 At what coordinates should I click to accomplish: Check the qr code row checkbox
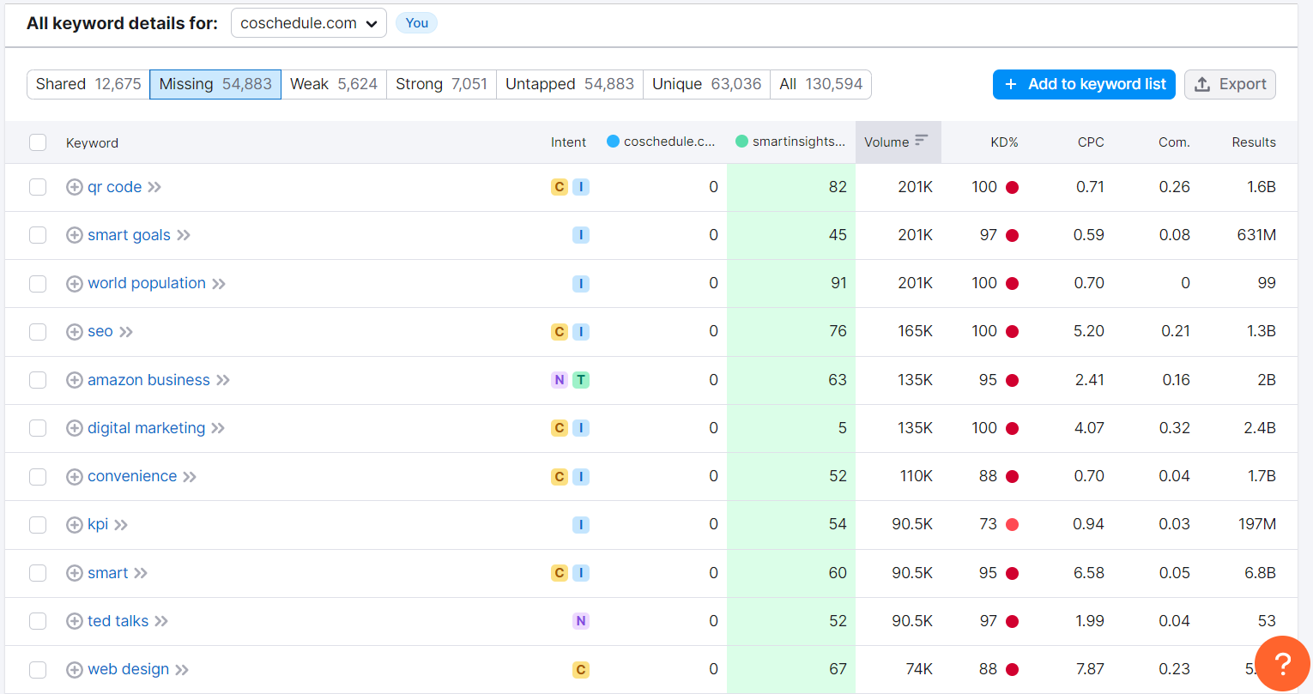point(38,187)
